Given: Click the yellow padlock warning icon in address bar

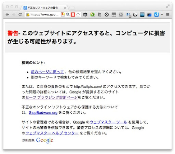Looking at the screenshot, I should coord(28,15).
